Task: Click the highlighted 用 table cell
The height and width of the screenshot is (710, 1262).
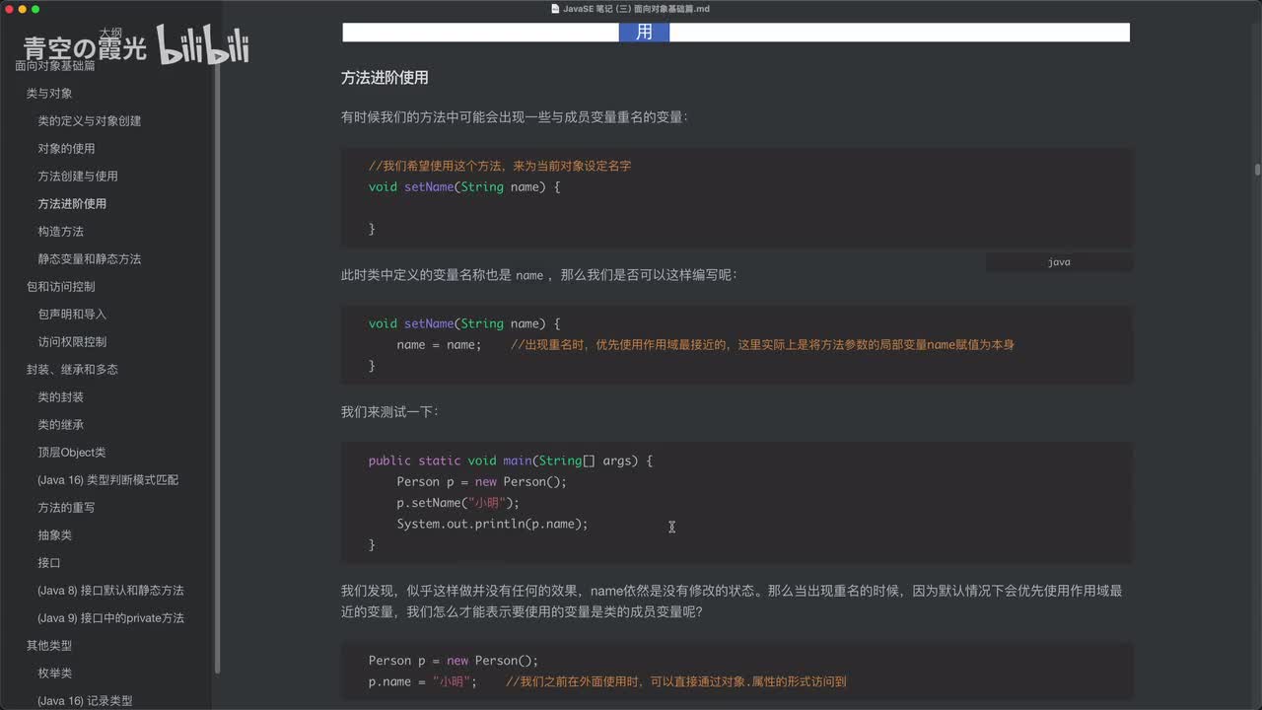Action: click(644, 32)
